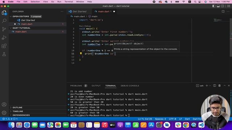Change language mode Dart in status bar
232x130 pixels.
(187, 119)
